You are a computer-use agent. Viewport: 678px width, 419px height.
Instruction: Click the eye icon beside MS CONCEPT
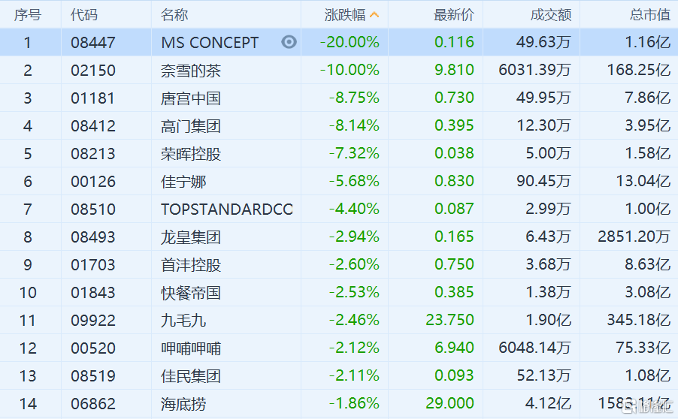[x=289, y=42]
